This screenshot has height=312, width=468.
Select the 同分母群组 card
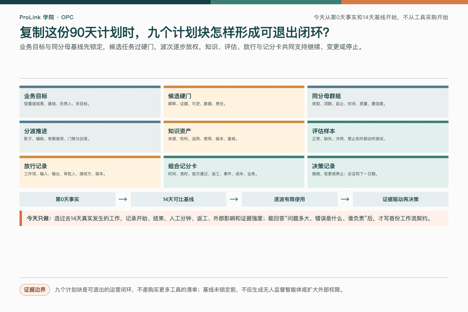pos(378,102)
